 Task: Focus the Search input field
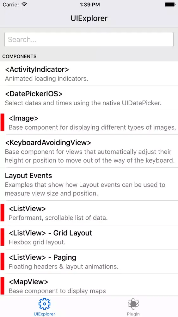89,39
